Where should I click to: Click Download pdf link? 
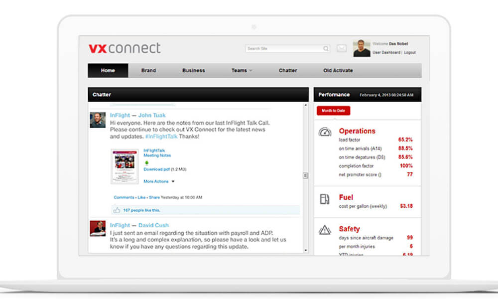tap(156, 169)
